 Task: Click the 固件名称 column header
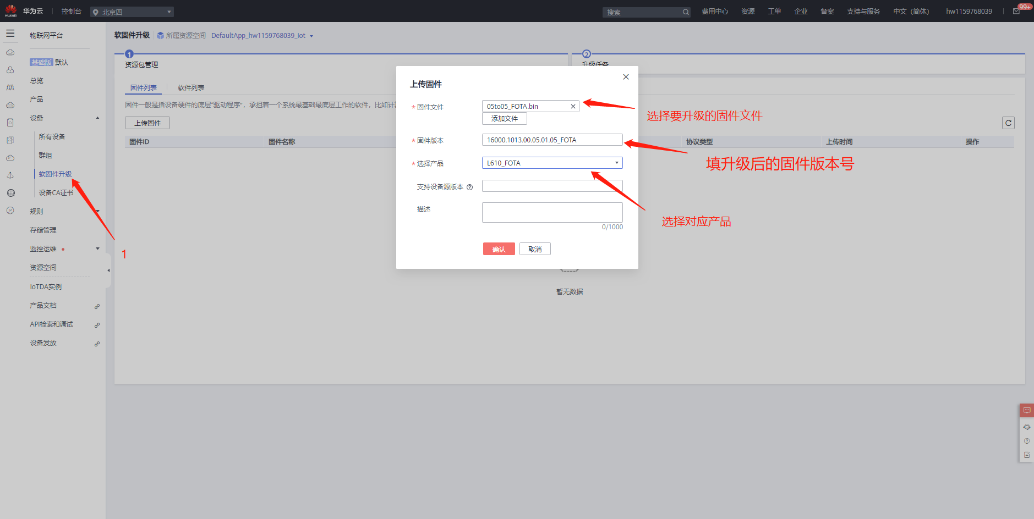(282, 142)
